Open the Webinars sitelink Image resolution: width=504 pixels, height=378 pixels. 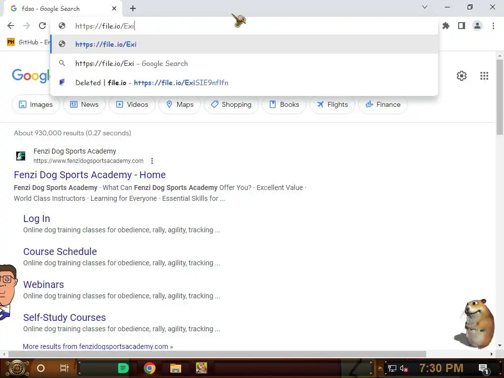(43, 284)
